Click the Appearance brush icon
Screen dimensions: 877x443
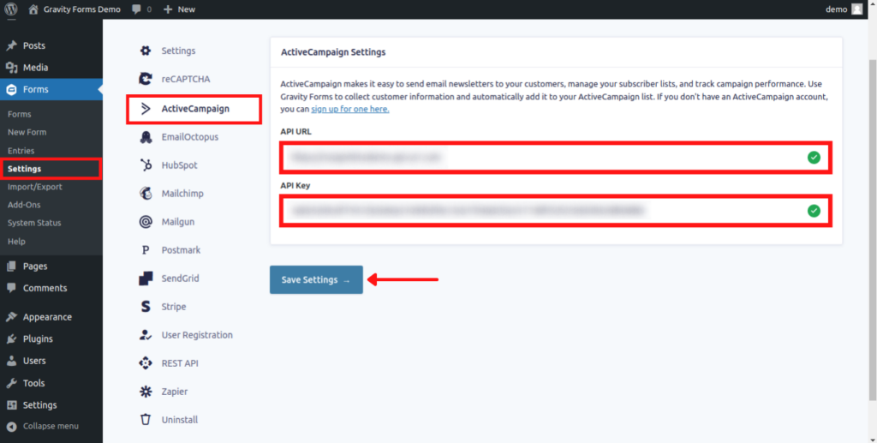pyautogui.click(x=11, y=317)
